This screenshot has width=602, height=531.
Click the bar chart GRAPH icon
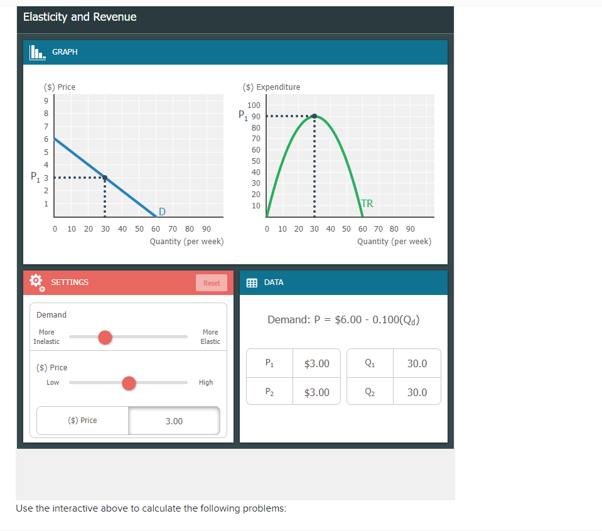(x=38, y=52)
